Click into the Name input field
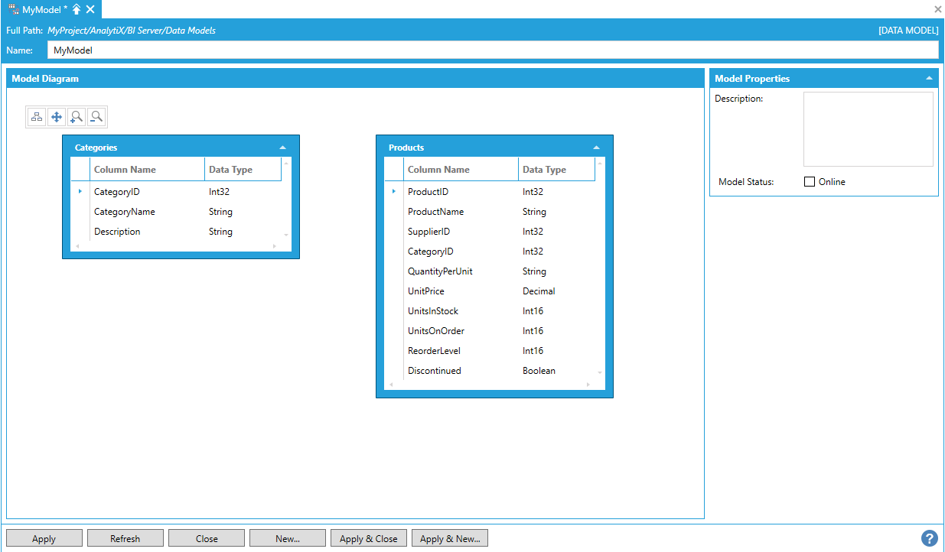 click(492, 50)
